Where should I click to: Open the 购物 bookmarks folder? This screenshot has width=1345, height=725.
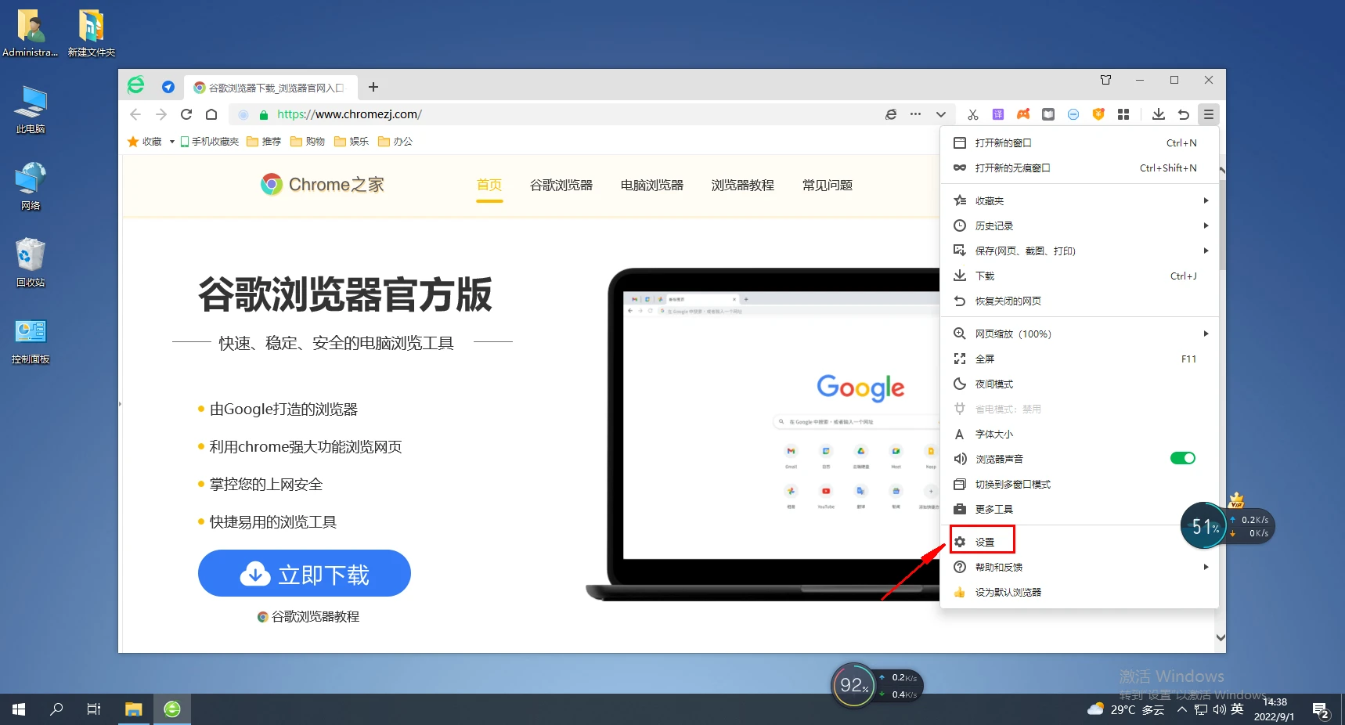point(308,142)
